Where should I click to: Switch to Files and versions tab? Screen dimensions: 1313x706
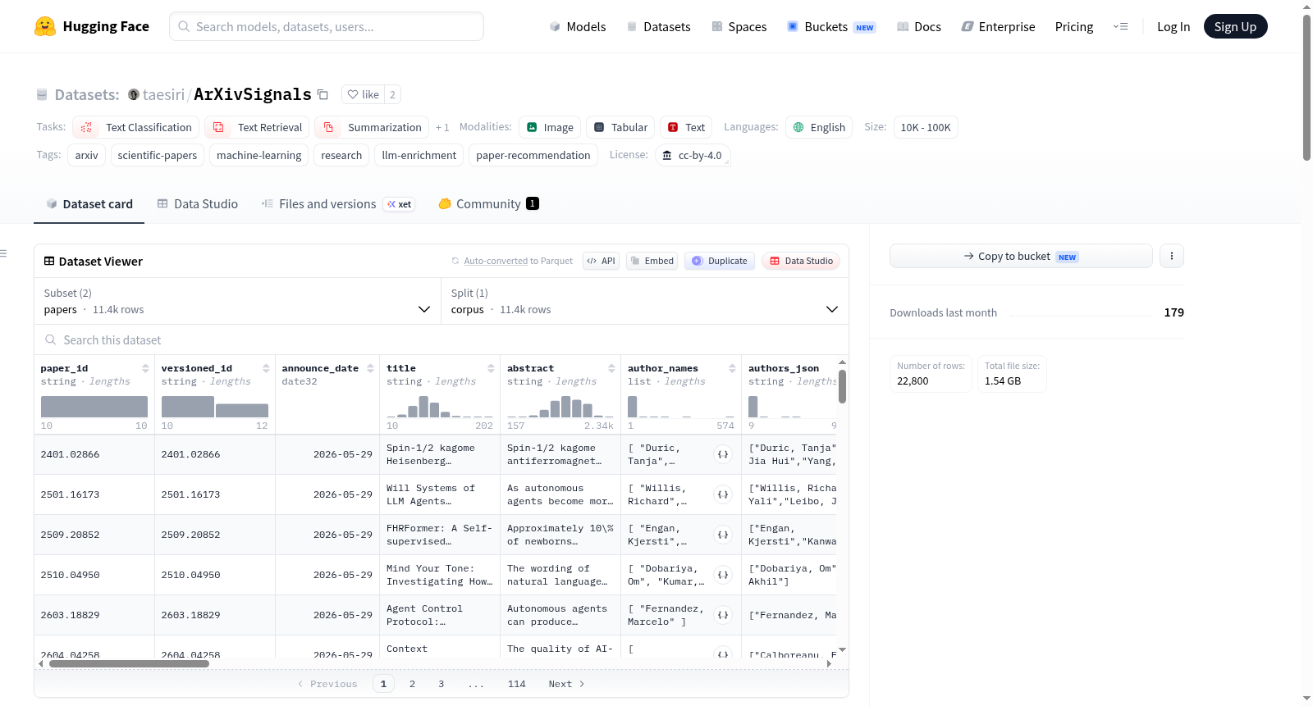click(337, 203)
